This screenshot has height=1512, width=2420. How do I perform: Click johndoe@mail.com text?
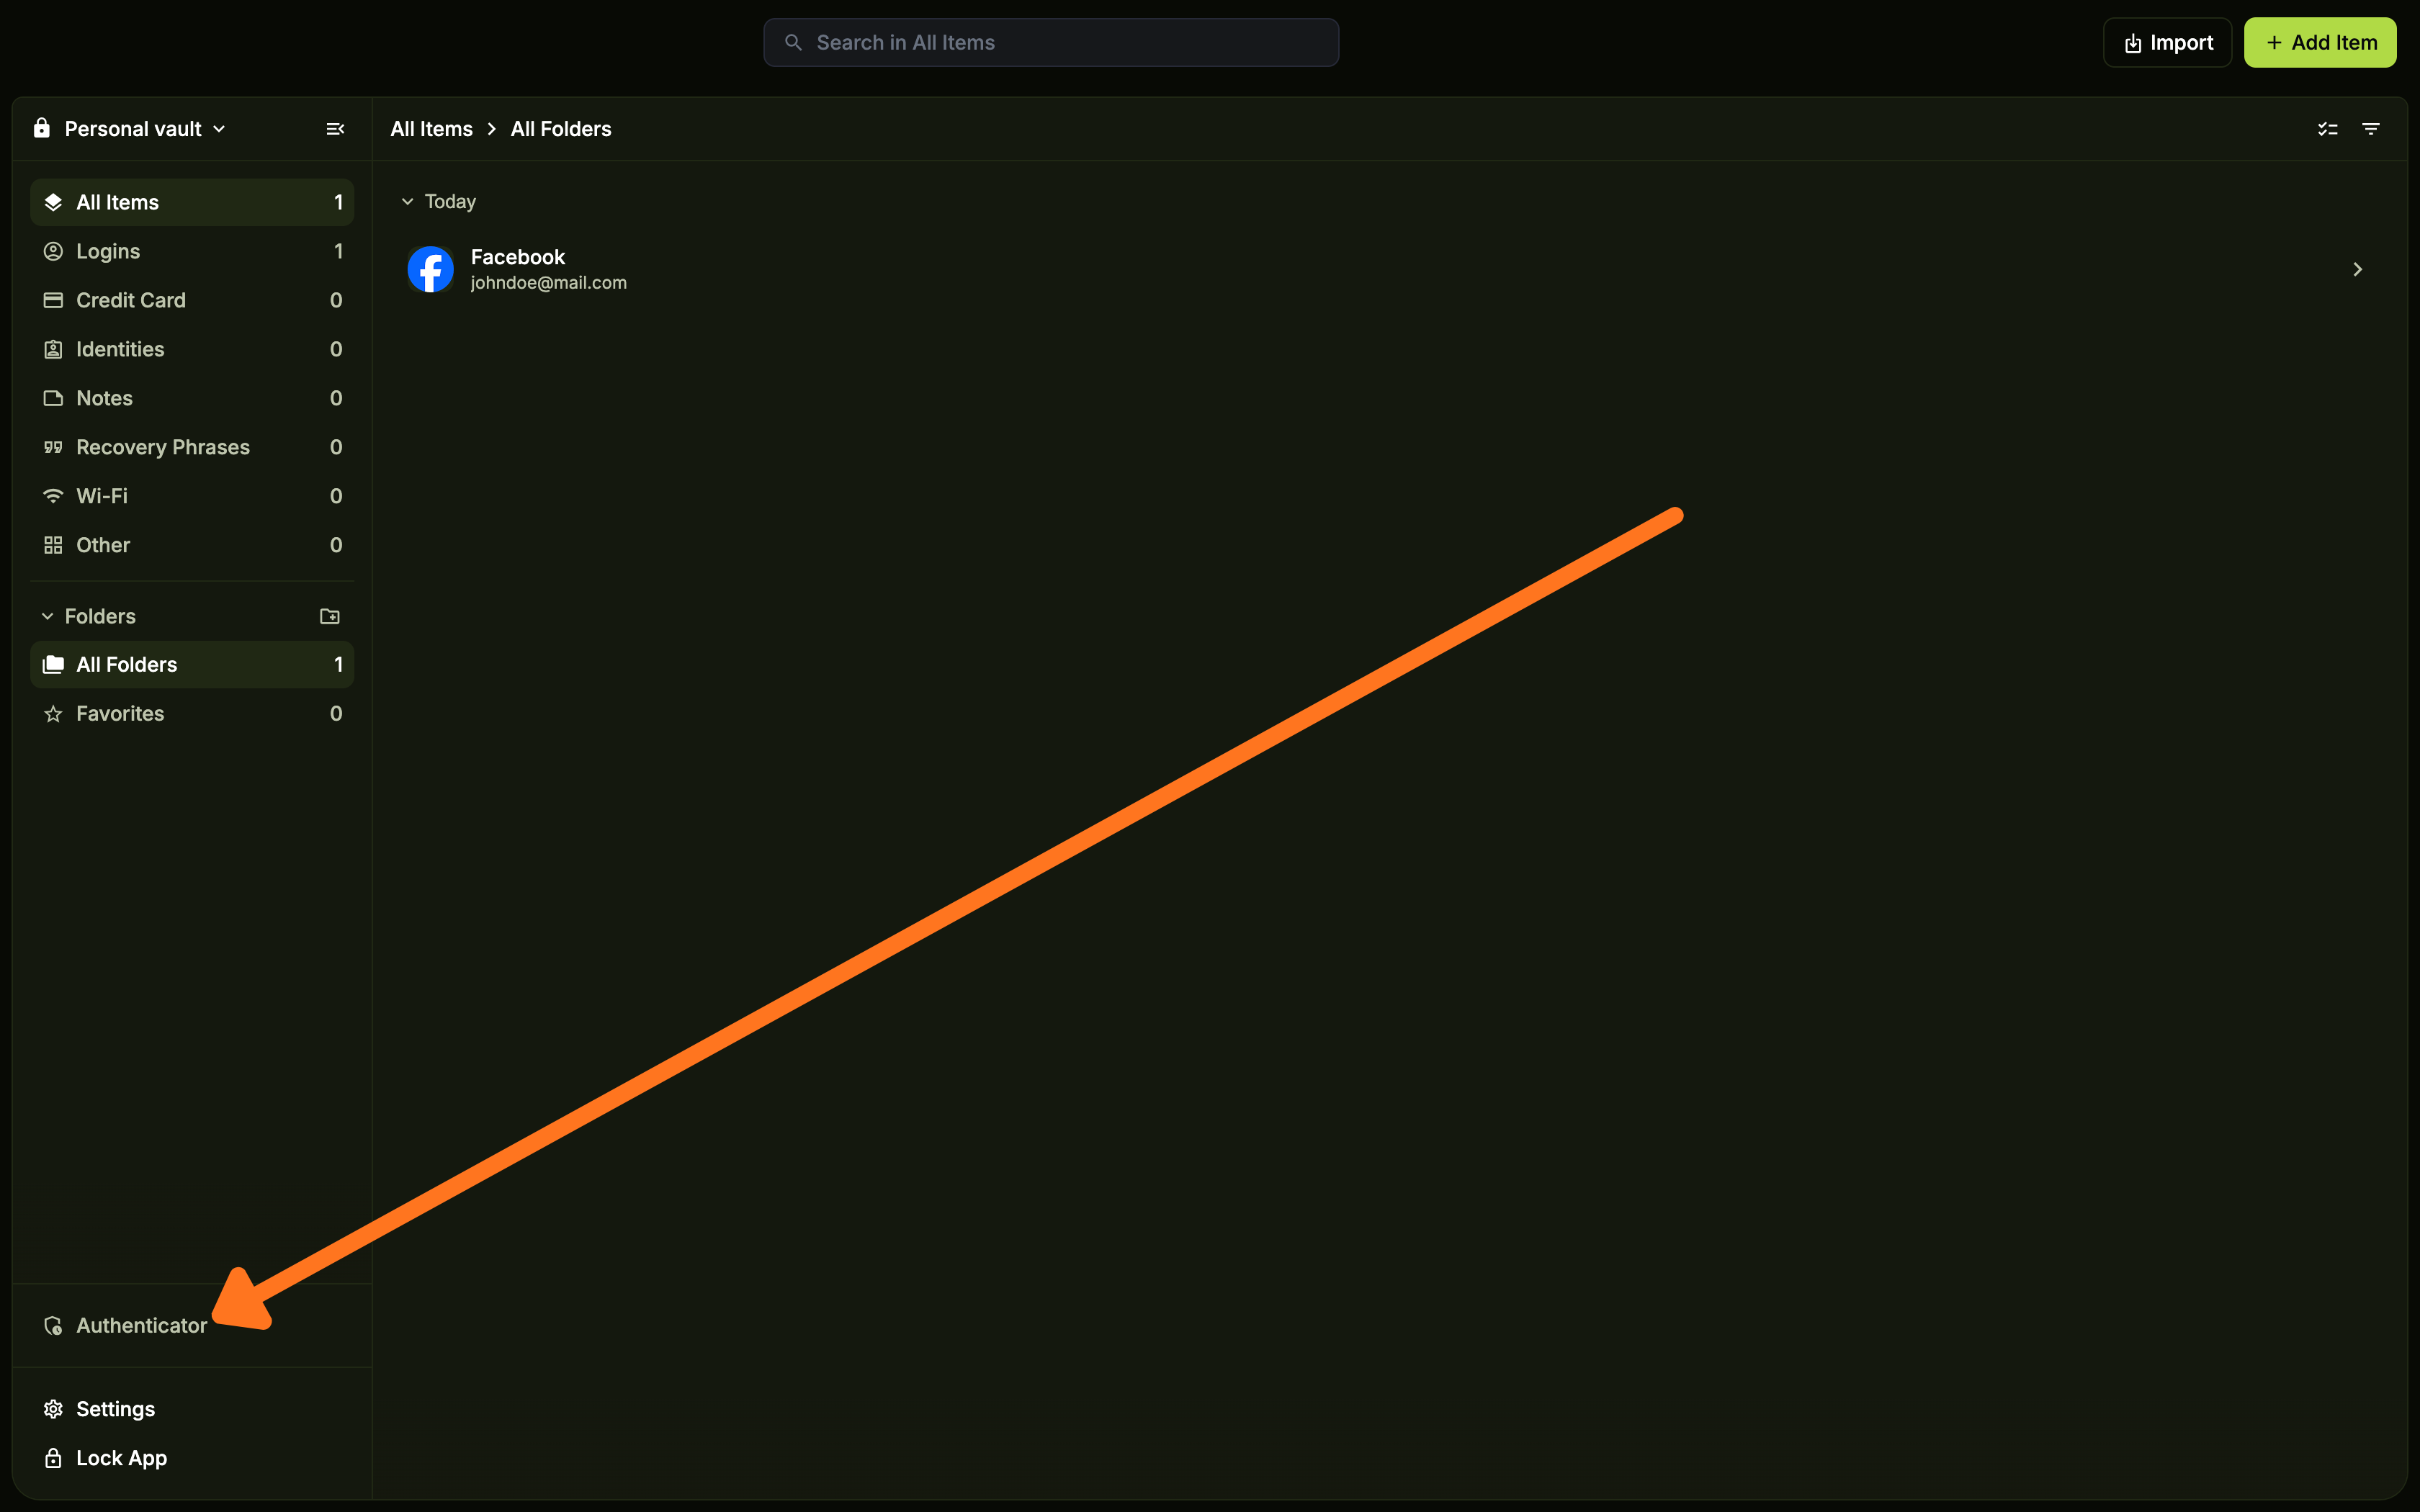[549, 284]
